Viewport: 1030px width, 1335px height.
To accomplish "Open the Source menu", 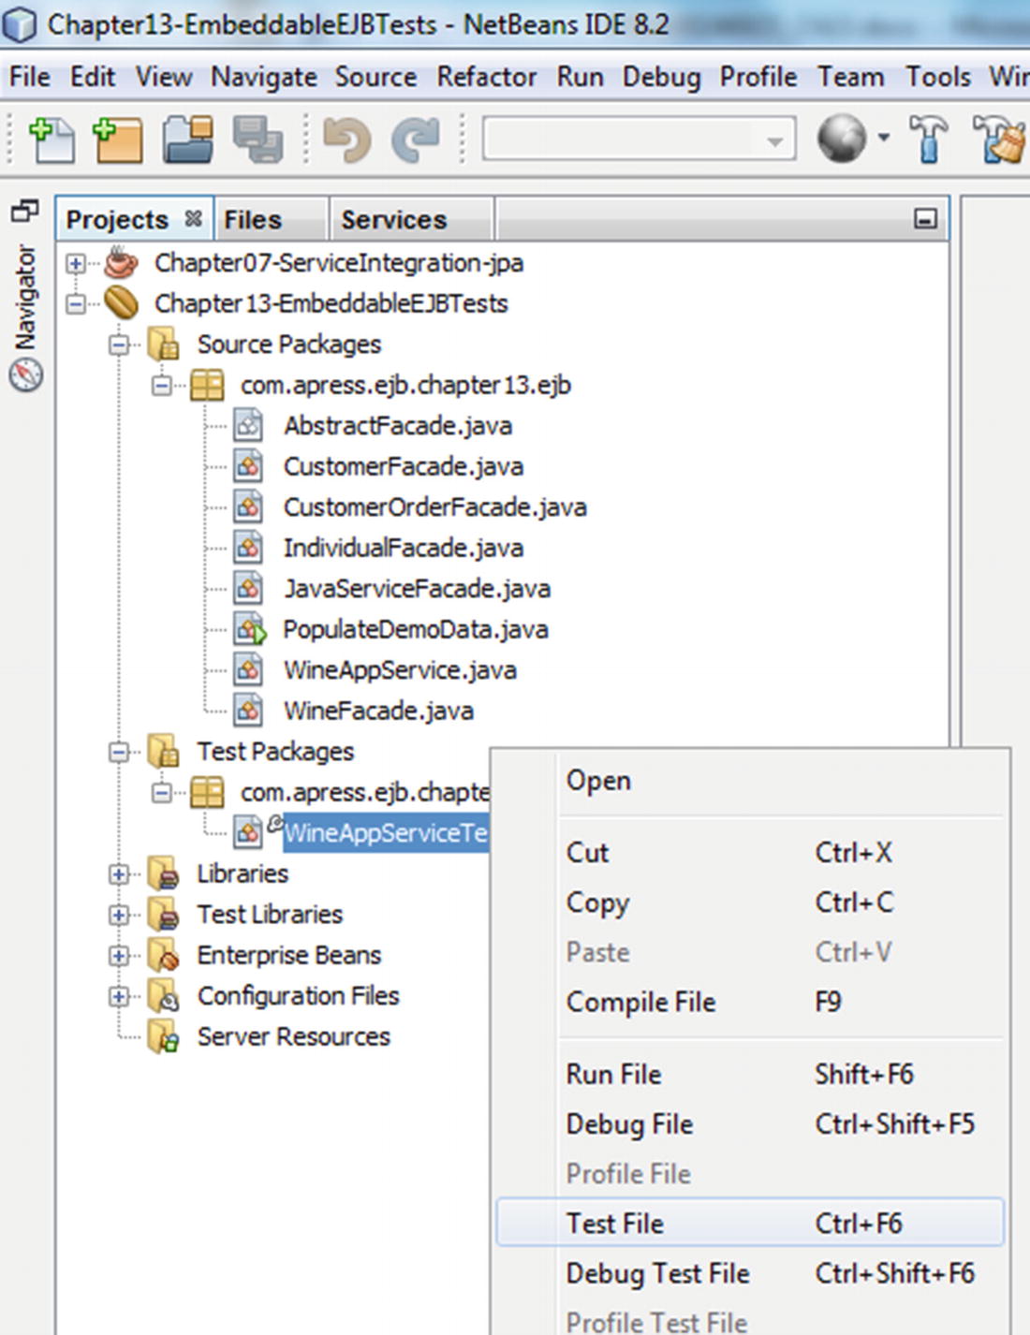I will tap(375, 76).
